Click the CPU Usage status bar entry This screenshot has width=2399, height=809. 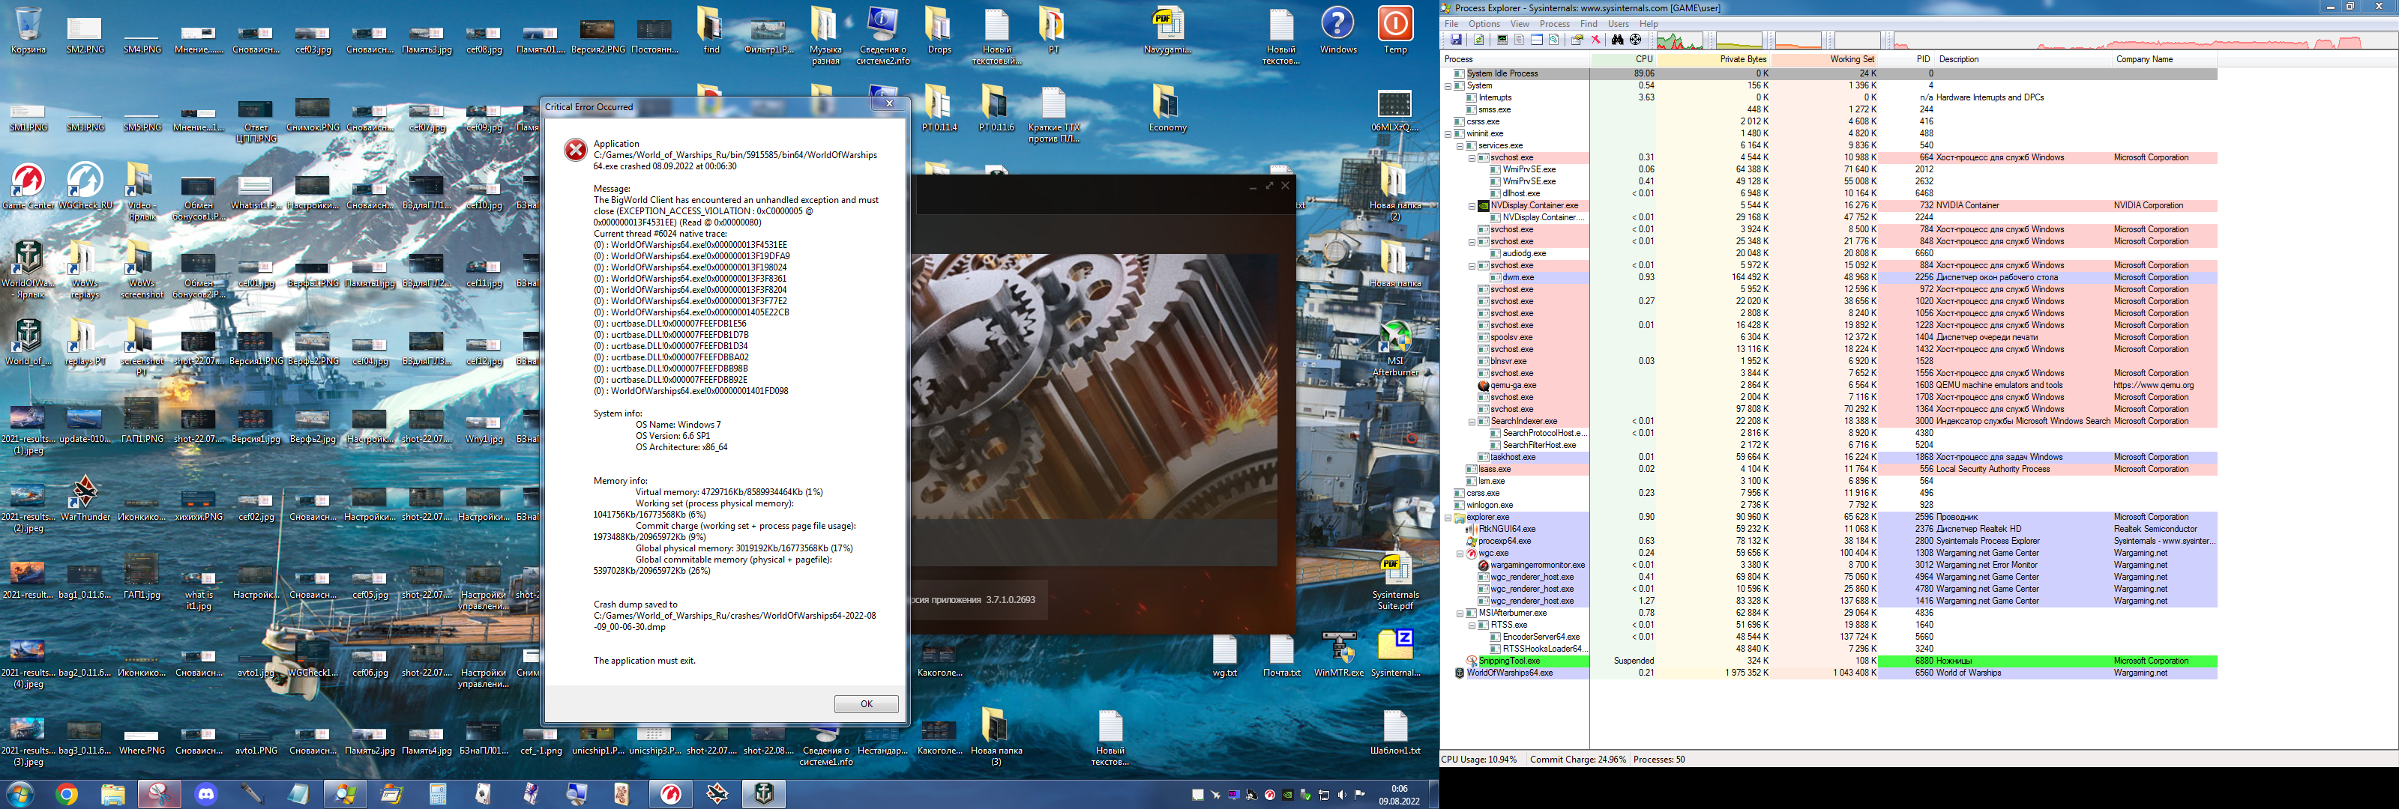[x=1479, y=760]
